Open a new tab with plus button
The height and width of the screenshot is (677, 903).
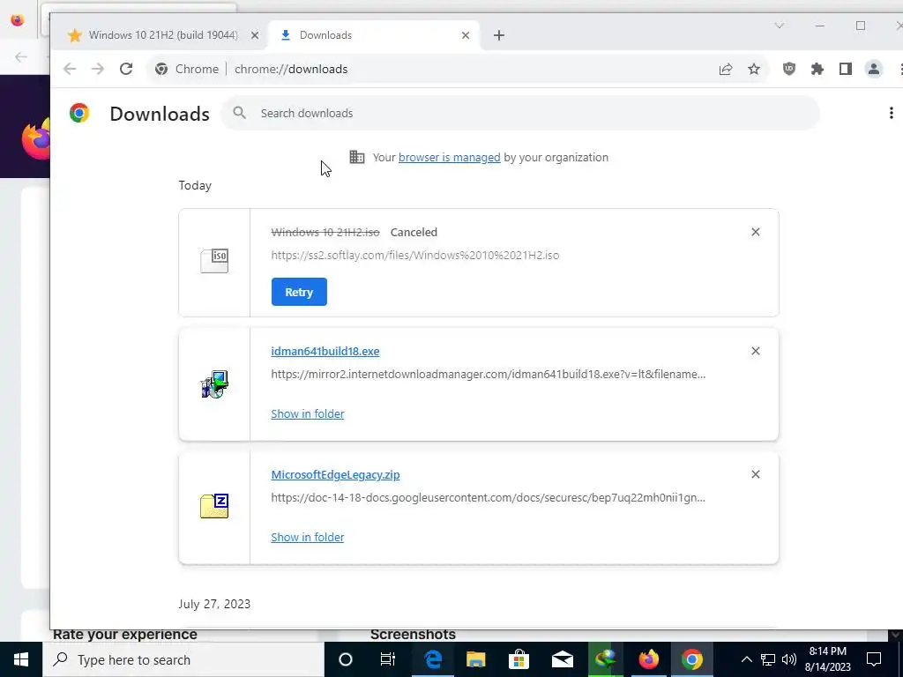click(499, 35)
